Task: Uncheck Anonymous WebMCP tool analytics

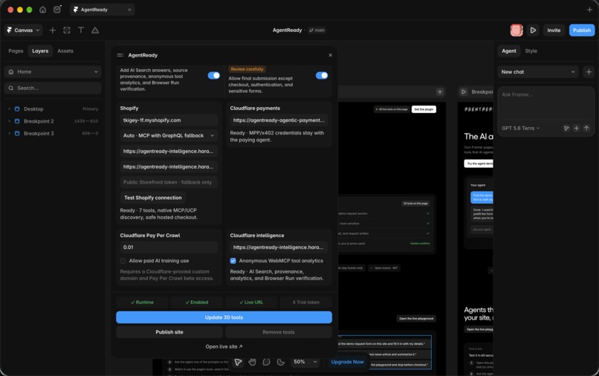Action: point(233,261)
